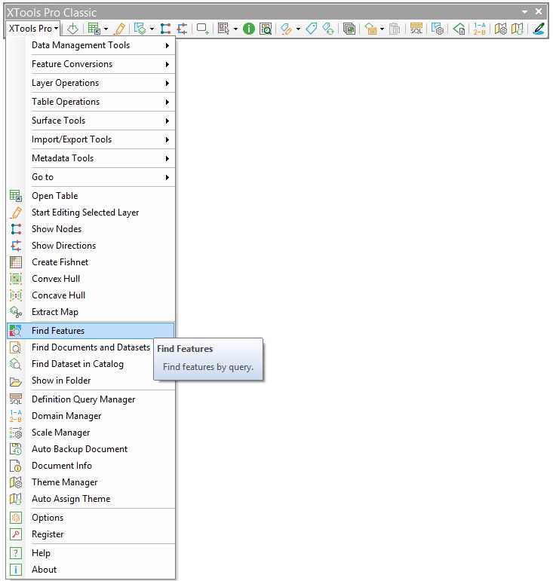Expand the dropdown arrow beside the toolbar Open Table icon
This screenshot has height=581, width=553.
coord(106,29)
